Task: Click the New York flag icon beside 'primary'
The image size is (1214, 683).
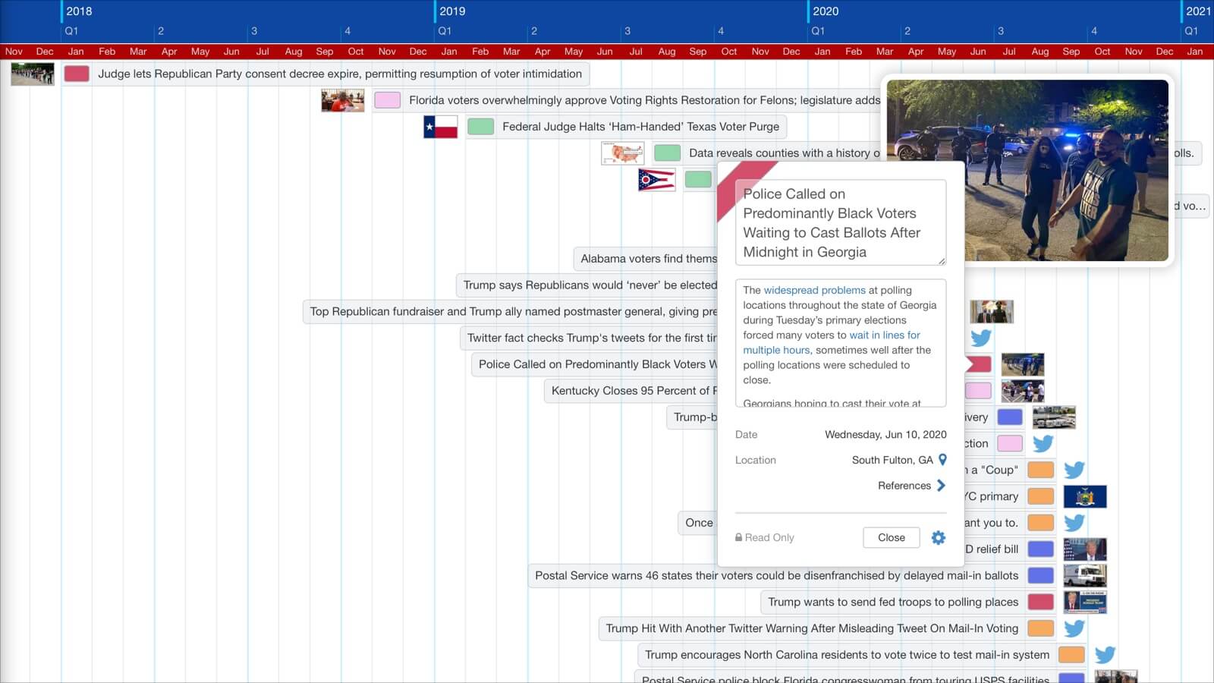Action: [1085, 496]
